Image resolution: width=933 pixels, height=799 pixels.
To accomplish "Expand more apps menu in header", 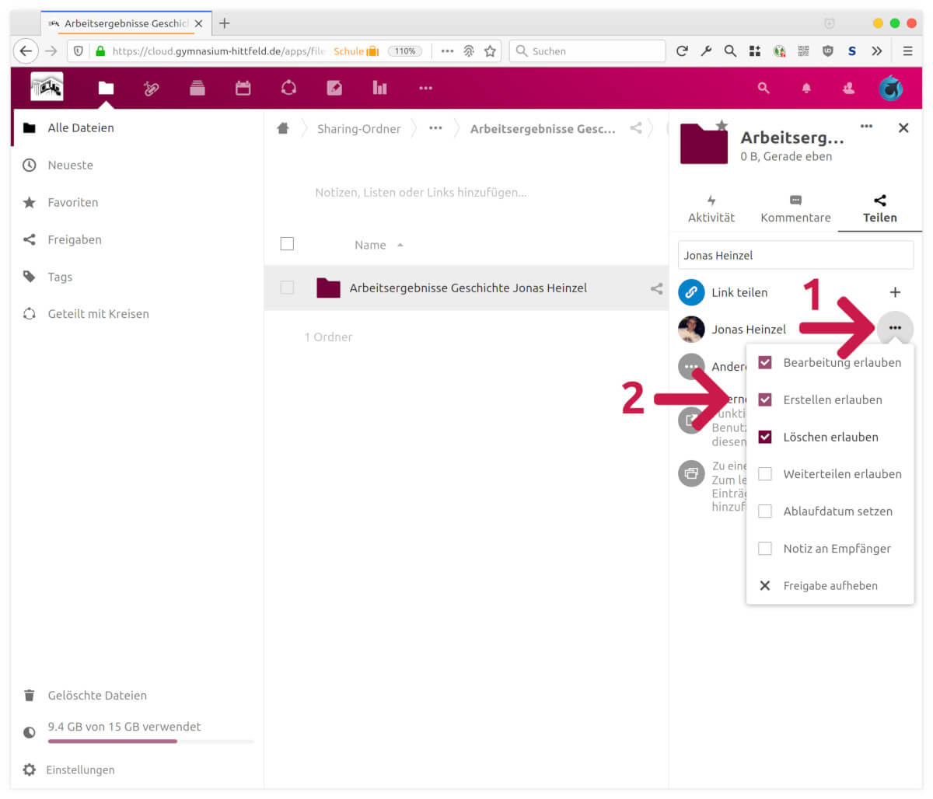I will click(425, 88).
